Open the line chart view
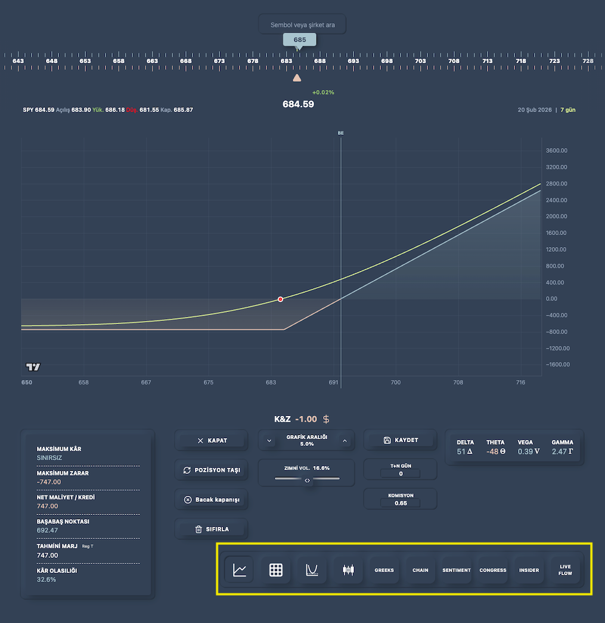The height and width of the screenshot is (623, 605). tap(239, 570)
